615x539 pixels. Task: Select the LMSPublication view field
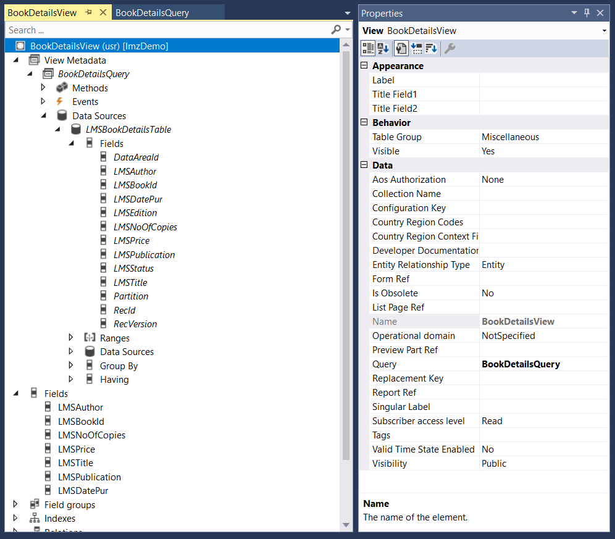pos(89,477)
